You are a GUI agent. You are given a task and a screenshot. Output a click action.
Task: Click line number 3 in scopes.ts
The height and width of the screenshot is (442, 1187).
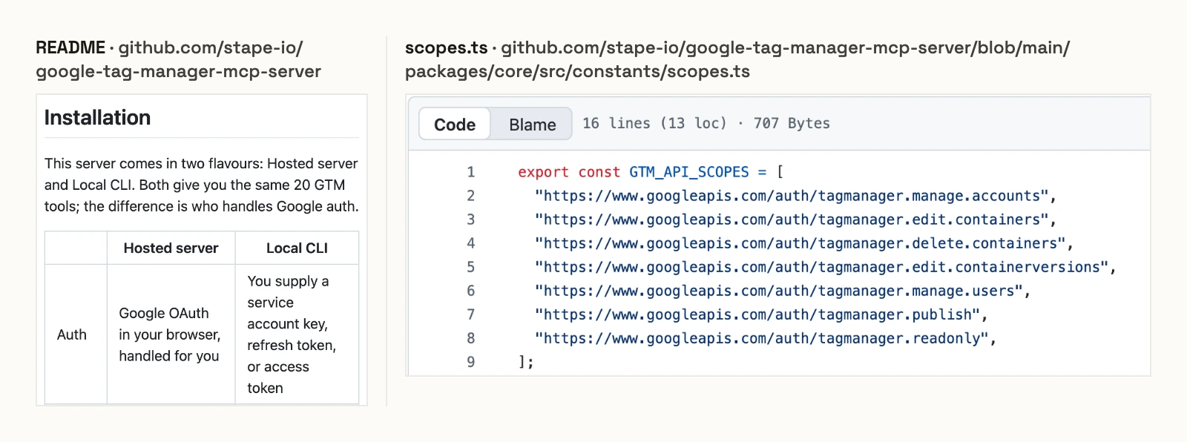point(470,220)
